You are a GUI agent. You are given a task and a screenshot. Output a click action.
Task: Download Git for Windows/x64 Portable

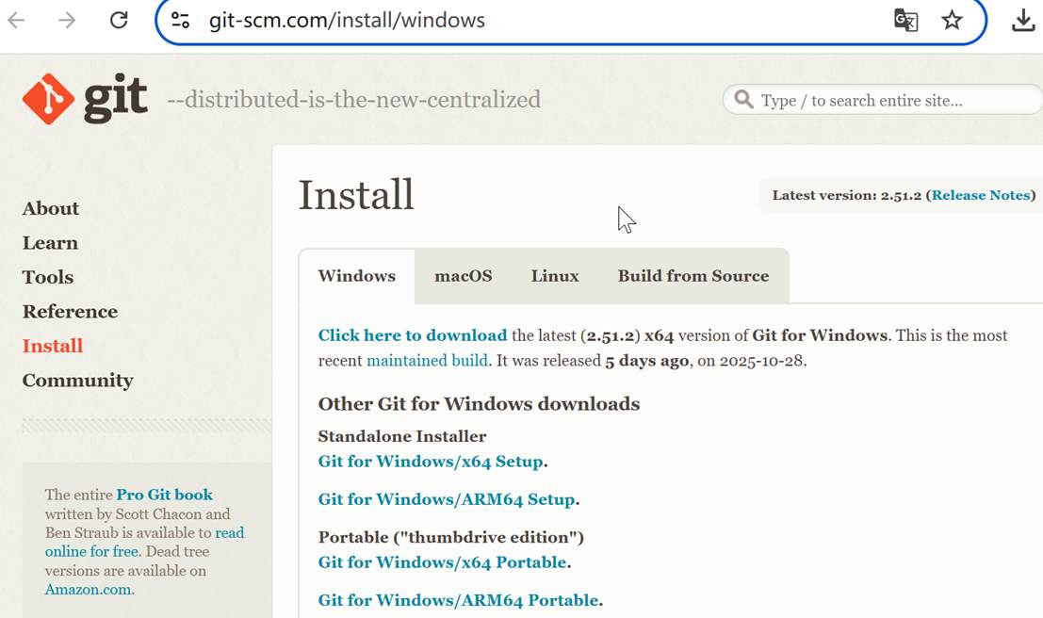[x=442, y=562]
